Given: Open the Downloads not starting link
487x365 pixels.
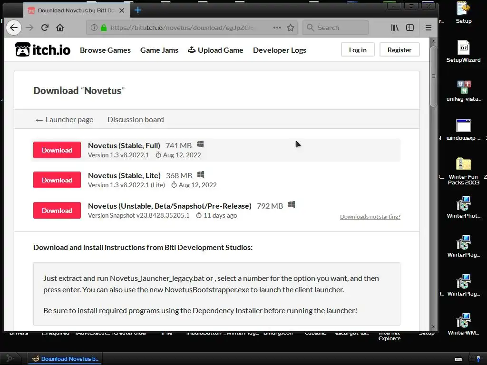Looking at the screenshot, I should 370,217.
